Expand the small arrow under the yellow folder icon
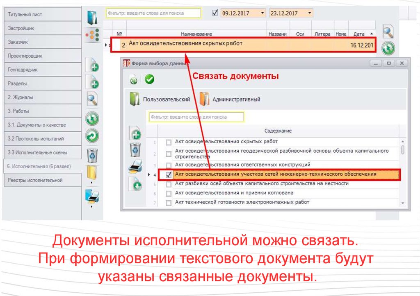The image size is (420, 296). pos(91,183)
